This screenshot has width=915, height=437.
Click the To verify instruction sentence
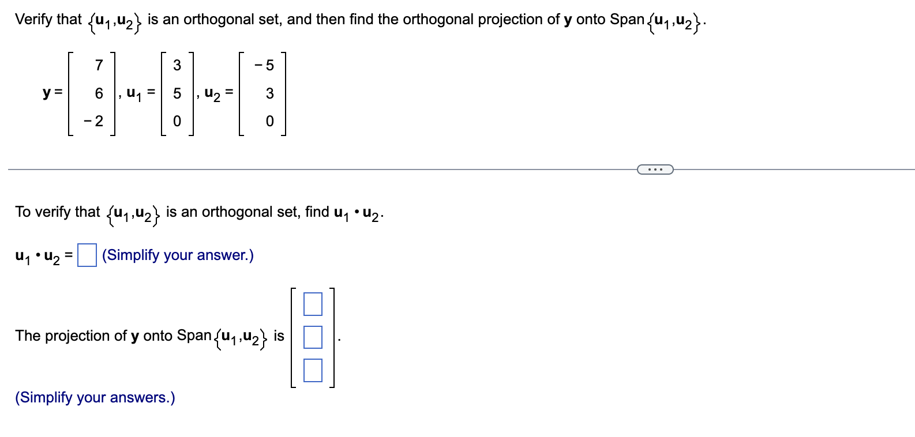tap(199, 213)
